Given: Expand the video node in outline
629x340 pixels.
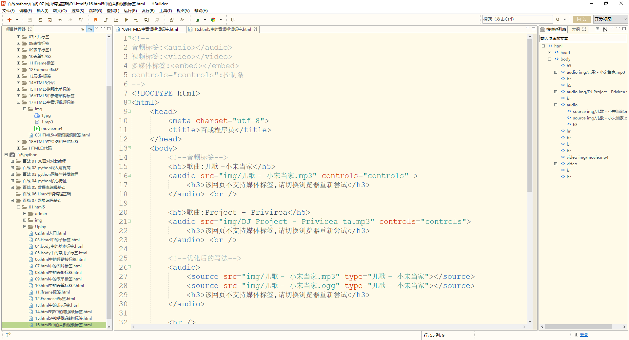Looking at the screenshot, I should point(556,164).
